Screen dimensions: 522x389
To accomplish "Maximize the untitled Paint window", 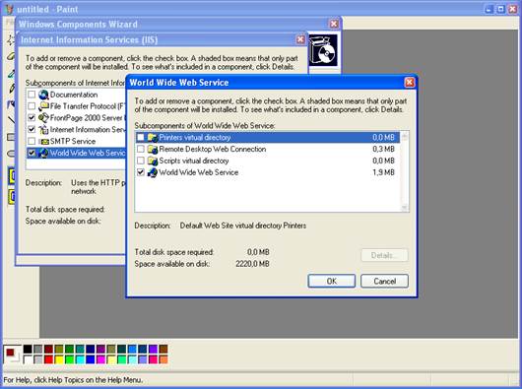I will pyautogui.click(x=500, y=9).
